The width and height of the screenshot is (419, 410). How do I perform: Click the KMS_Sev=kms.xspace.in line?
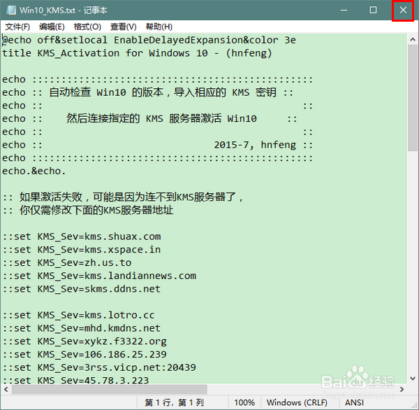click(82, 250)
